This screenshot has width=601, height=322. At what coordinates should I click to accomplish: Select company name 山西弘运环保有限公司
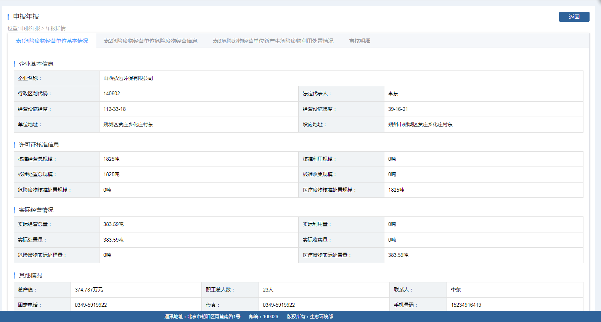(128, 78)
